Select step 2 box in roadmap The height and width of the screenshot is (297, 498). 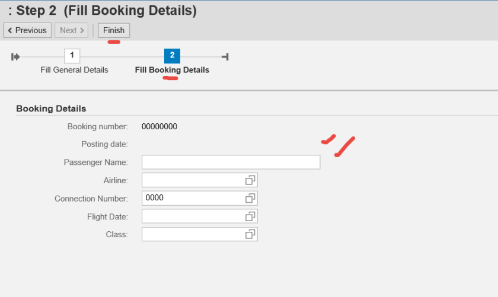tap(172, 56)
